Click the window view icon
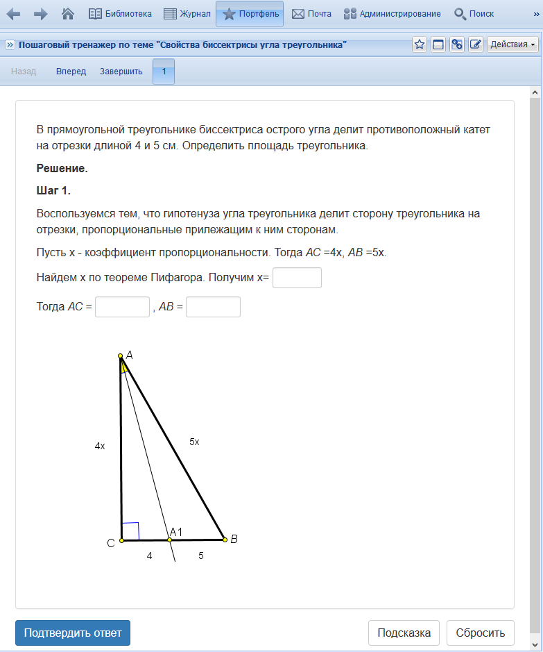This screenshot has height=652, width=543. click(x=438, y=44)
